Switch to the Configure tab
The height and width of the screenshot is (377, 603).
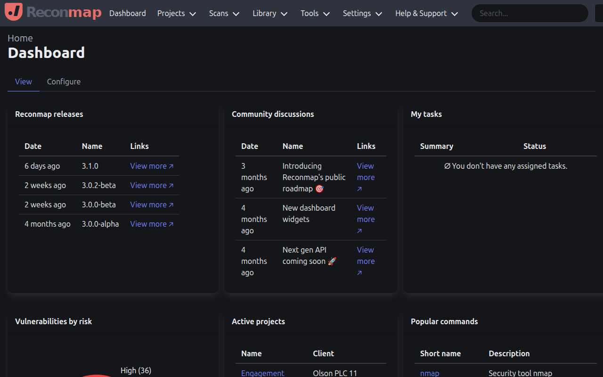click(64, 82)
